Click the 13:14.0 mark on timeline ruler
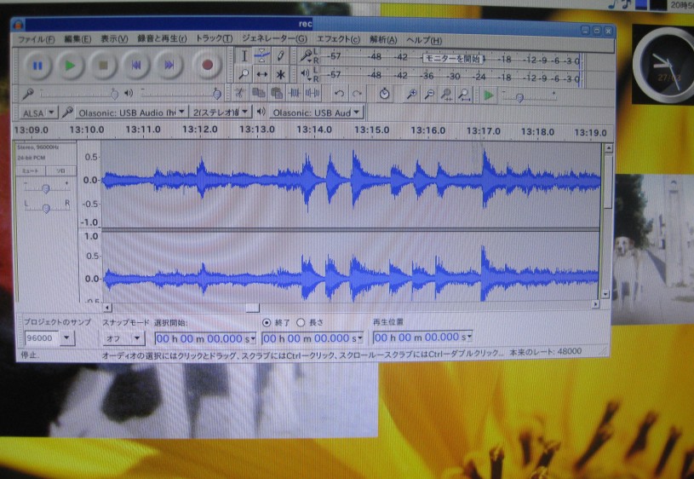The height and width of the screenshot is (479, 694). (314, 130)
